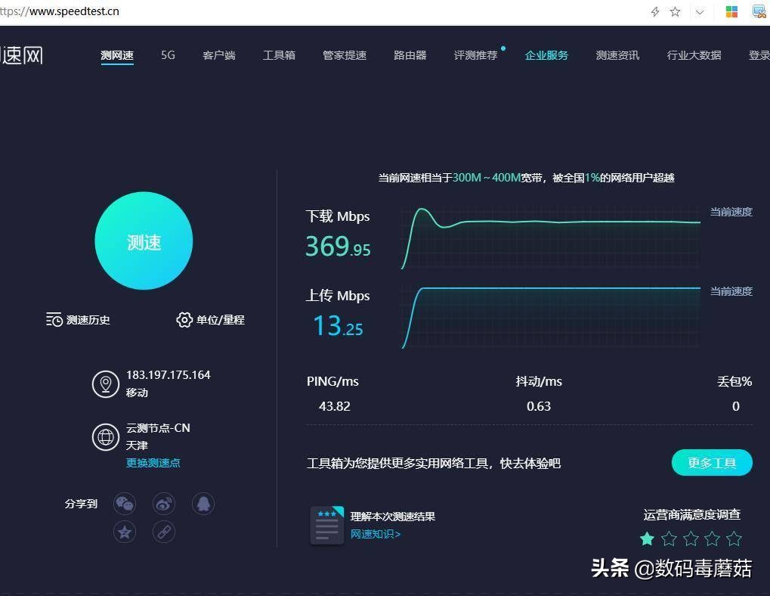
Task: Click the 更多工具 button
Action: pos(711,462)
